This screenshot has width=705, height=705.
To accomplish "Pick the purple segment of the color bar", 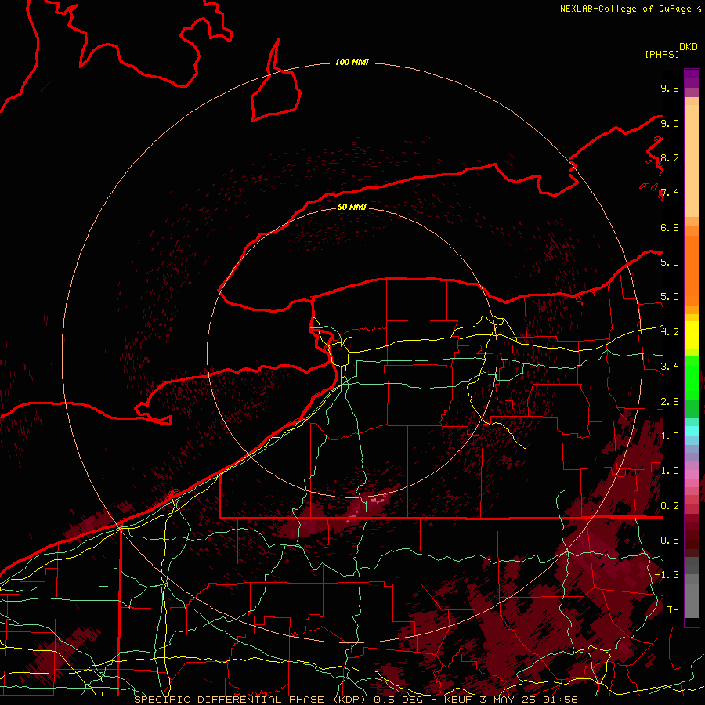I will (x=692, y=78).
